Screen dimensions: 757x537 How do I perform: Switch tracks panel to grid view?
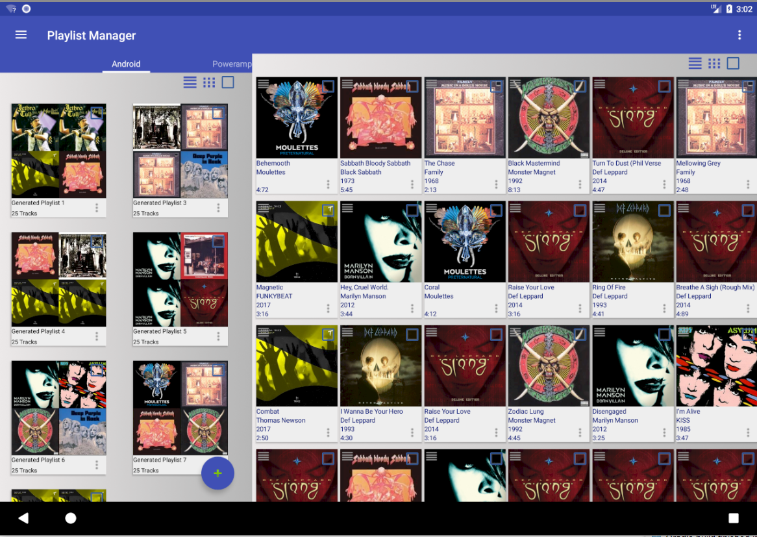(x=714, y=63)
